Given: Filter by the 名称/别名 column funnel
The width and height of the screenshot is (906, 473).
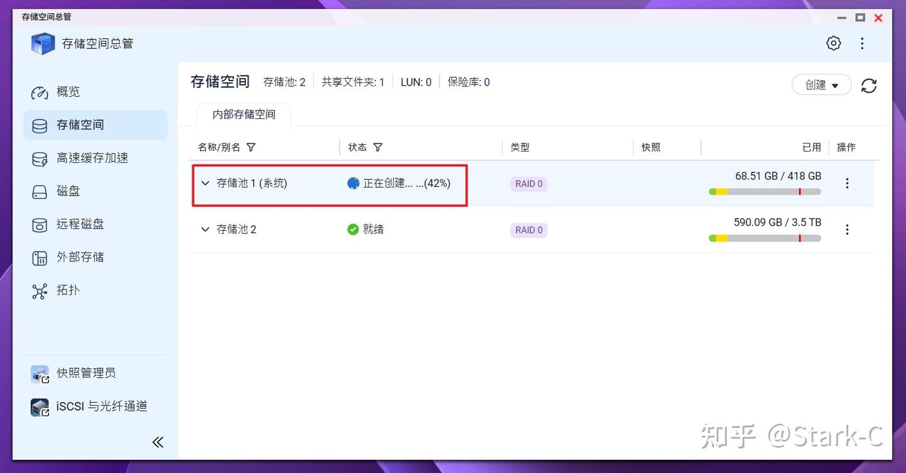Looking at the screenshot, I should pos(251,147).
